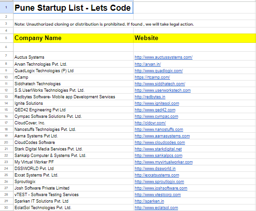Click the eclatsol.com link
This screenshot has height=211, width=256.
156,208
